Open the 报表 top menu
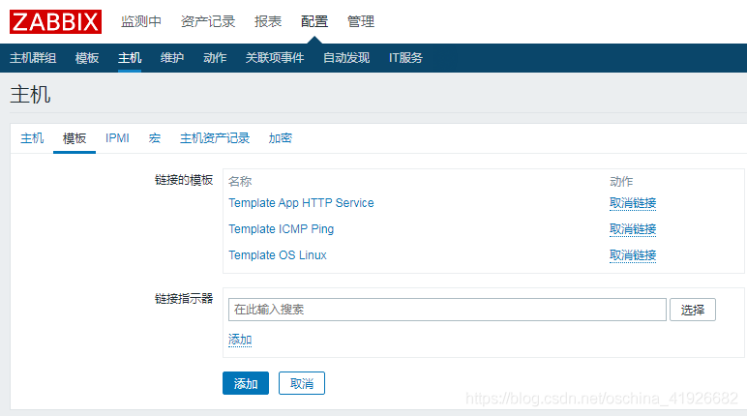This screenshot has width=747, height=416. (x=268, y=21)
